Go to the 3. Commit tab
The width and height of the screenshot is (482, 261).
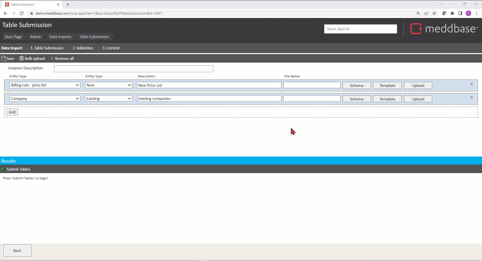111,48
